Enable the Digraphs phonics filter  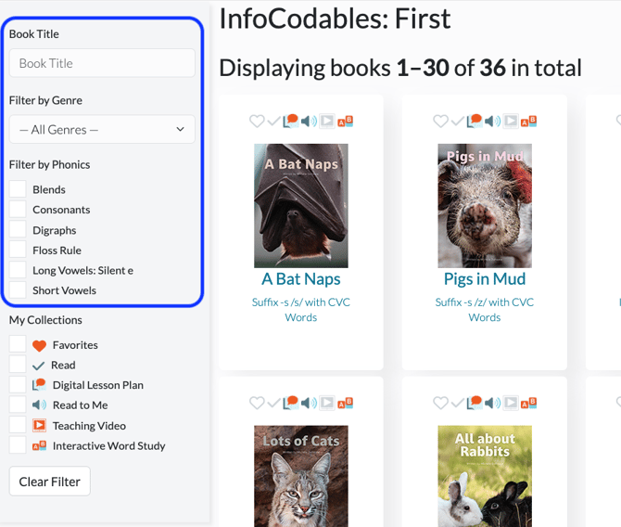(x=18, y=230)
